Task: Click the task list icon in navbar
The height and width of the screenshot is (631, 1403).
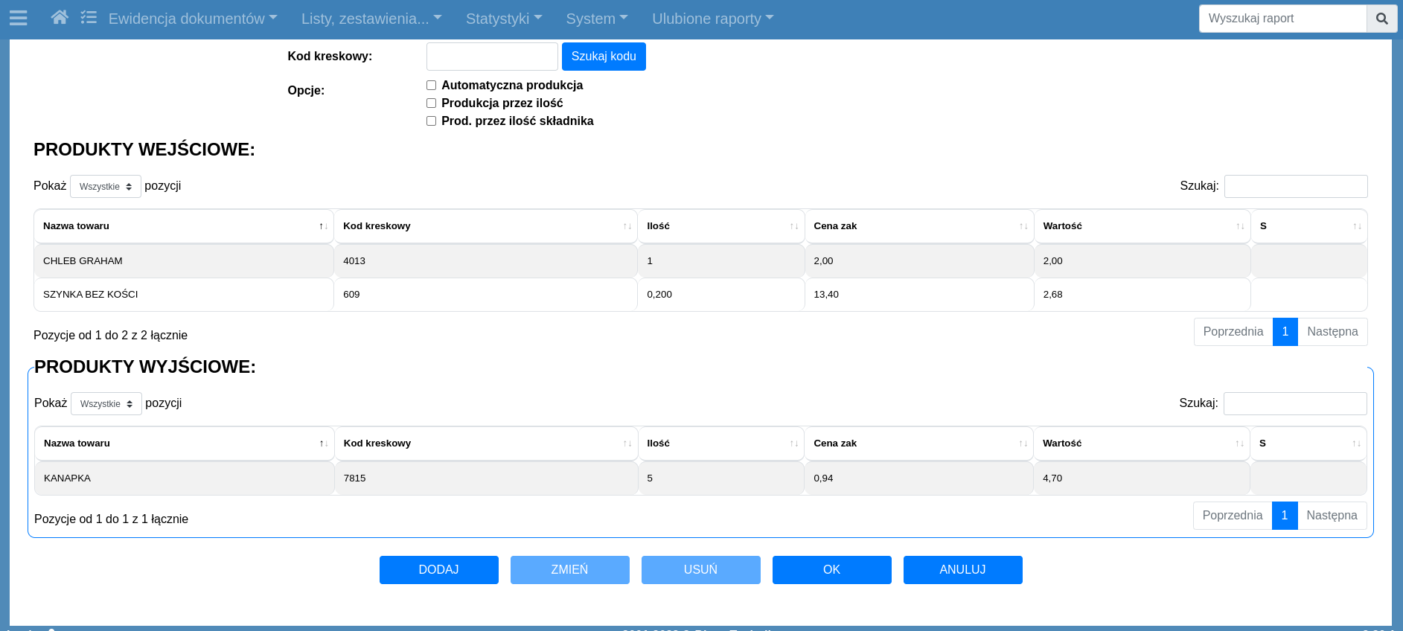Action: pos(89,17)
